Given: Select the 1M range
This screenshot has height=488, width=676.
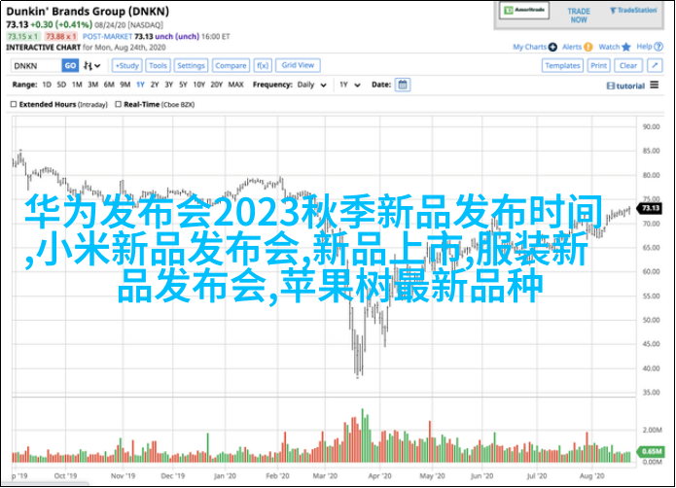Looking at the screenshot, I should pyautogui.click(x=77, y=85).
